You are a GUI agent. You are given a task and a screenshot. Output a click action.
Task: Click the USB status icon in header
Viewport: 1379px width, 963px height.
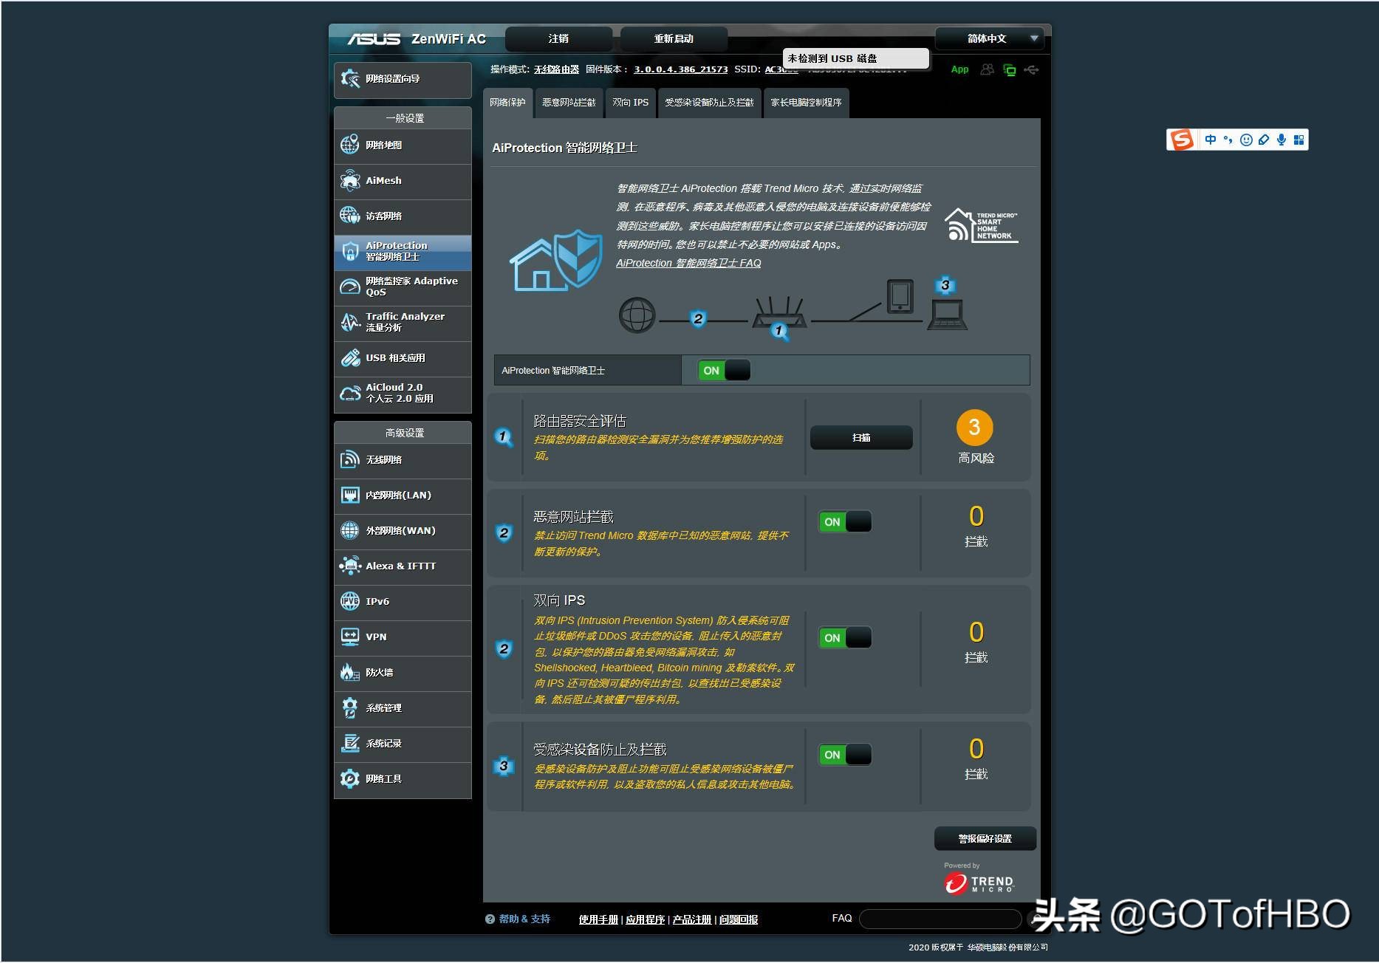click(x=1032, y=70)
